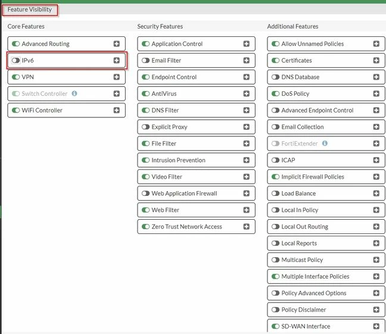The height and width of the screenshot is (334, 386).
Task: Toggle the SD-WAN Interface switch
Action: click(x=275, y=326)
